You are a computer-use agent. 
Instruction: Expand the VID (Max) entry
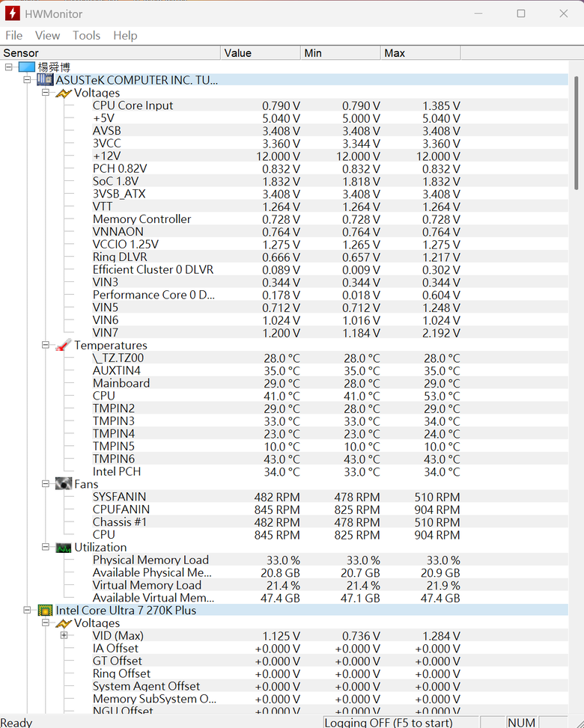coord(64,635)
